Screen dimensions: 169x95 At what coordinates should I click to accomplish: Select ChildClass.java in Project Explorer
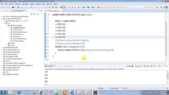pyautogui.click(x=18, y=30)
